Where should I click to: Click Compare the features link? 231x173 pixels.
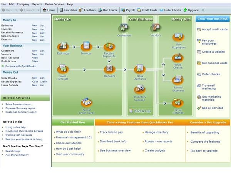[205, 141]
